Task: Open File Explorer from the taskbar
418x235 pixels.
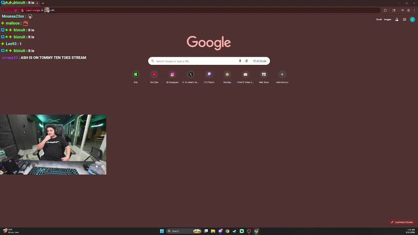Action: tap(213, 231)
